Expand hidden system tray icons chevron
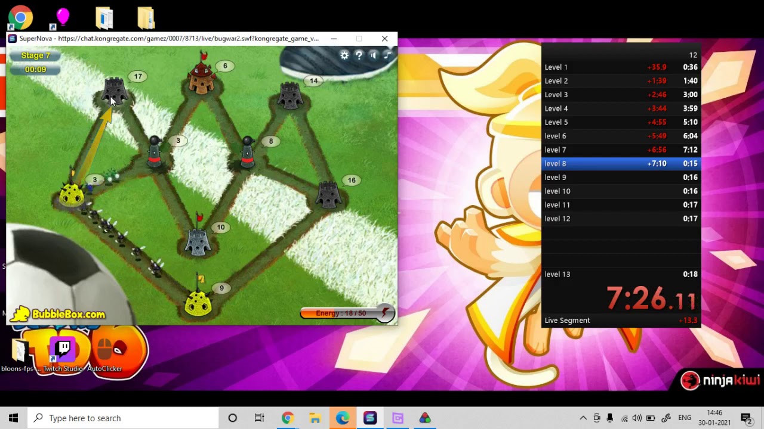This screenshot has height=429, width=764. (583, 418)
